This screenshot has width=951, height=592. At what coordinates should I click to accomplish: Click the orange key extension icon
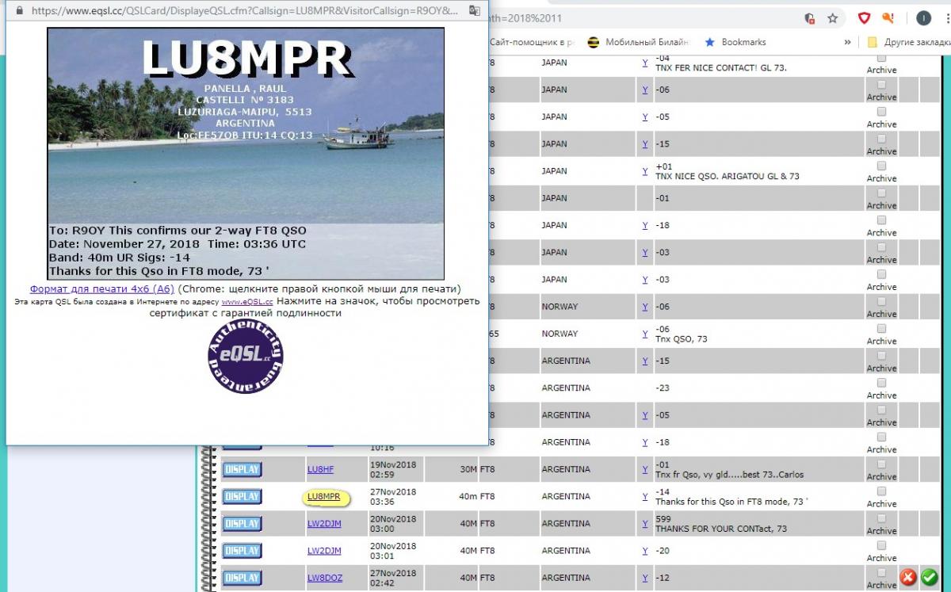[x=888, y=18]
